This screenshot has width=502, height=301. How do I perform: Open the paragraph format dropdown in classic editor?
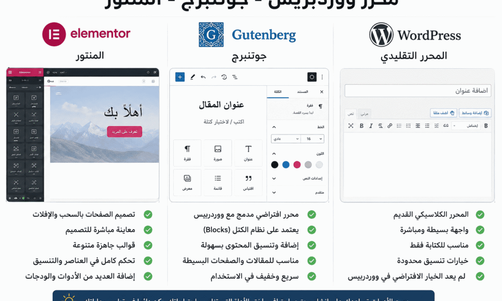466,126
